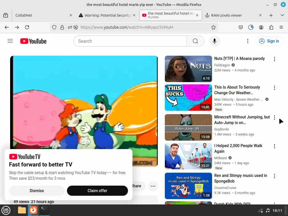
Task: Open Firefox extensions puzzle icon
Action: pos(271,27)
